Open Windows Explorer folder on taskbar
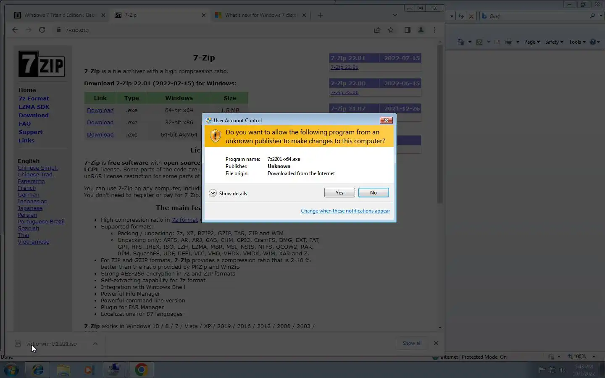 (63, 370)
